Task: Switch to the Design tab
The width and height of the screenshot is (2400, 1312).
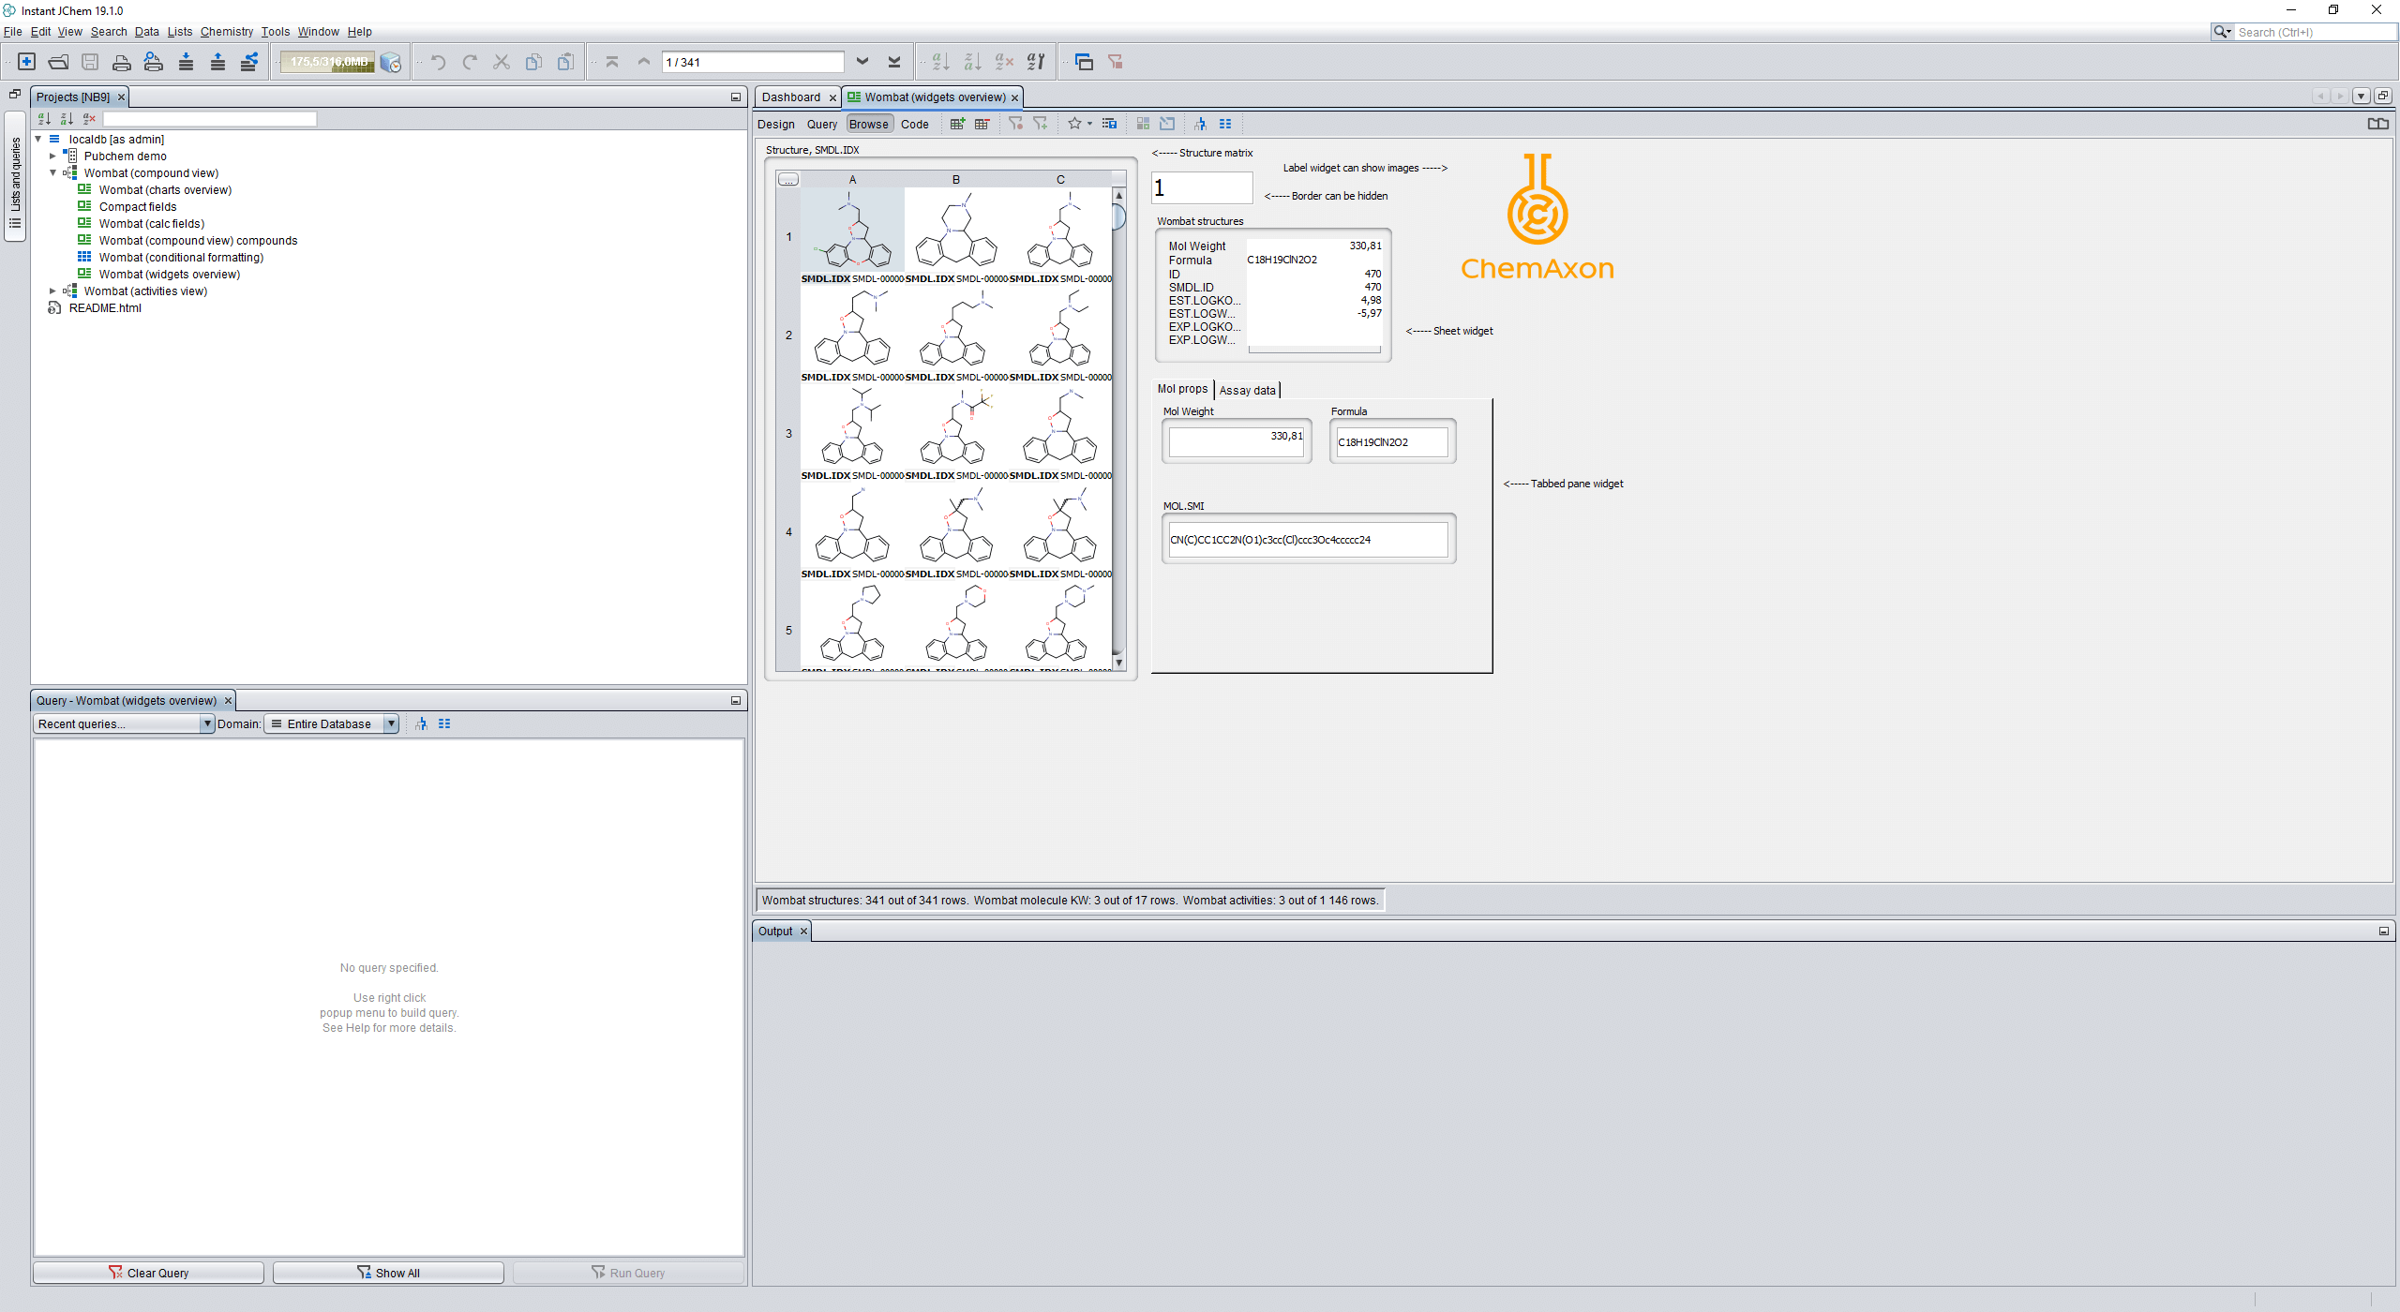Action: [x=777, y=123]
